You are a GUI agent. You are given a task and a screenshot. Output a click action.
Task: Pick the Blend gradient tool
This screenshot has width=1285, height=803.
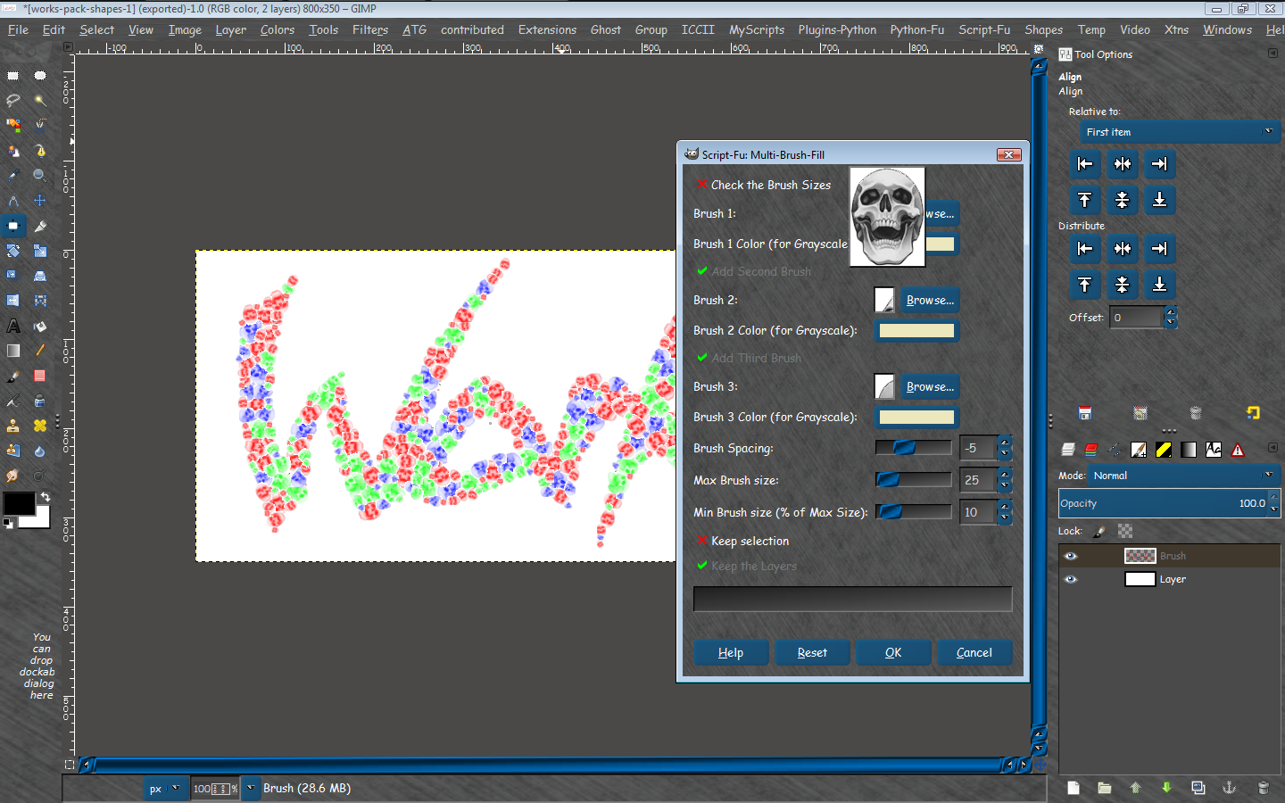13,351
